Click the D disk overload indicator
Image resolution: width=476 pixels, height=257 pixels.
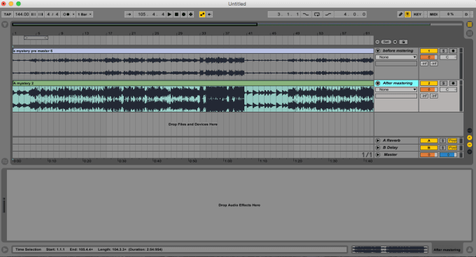click(466, 14)
